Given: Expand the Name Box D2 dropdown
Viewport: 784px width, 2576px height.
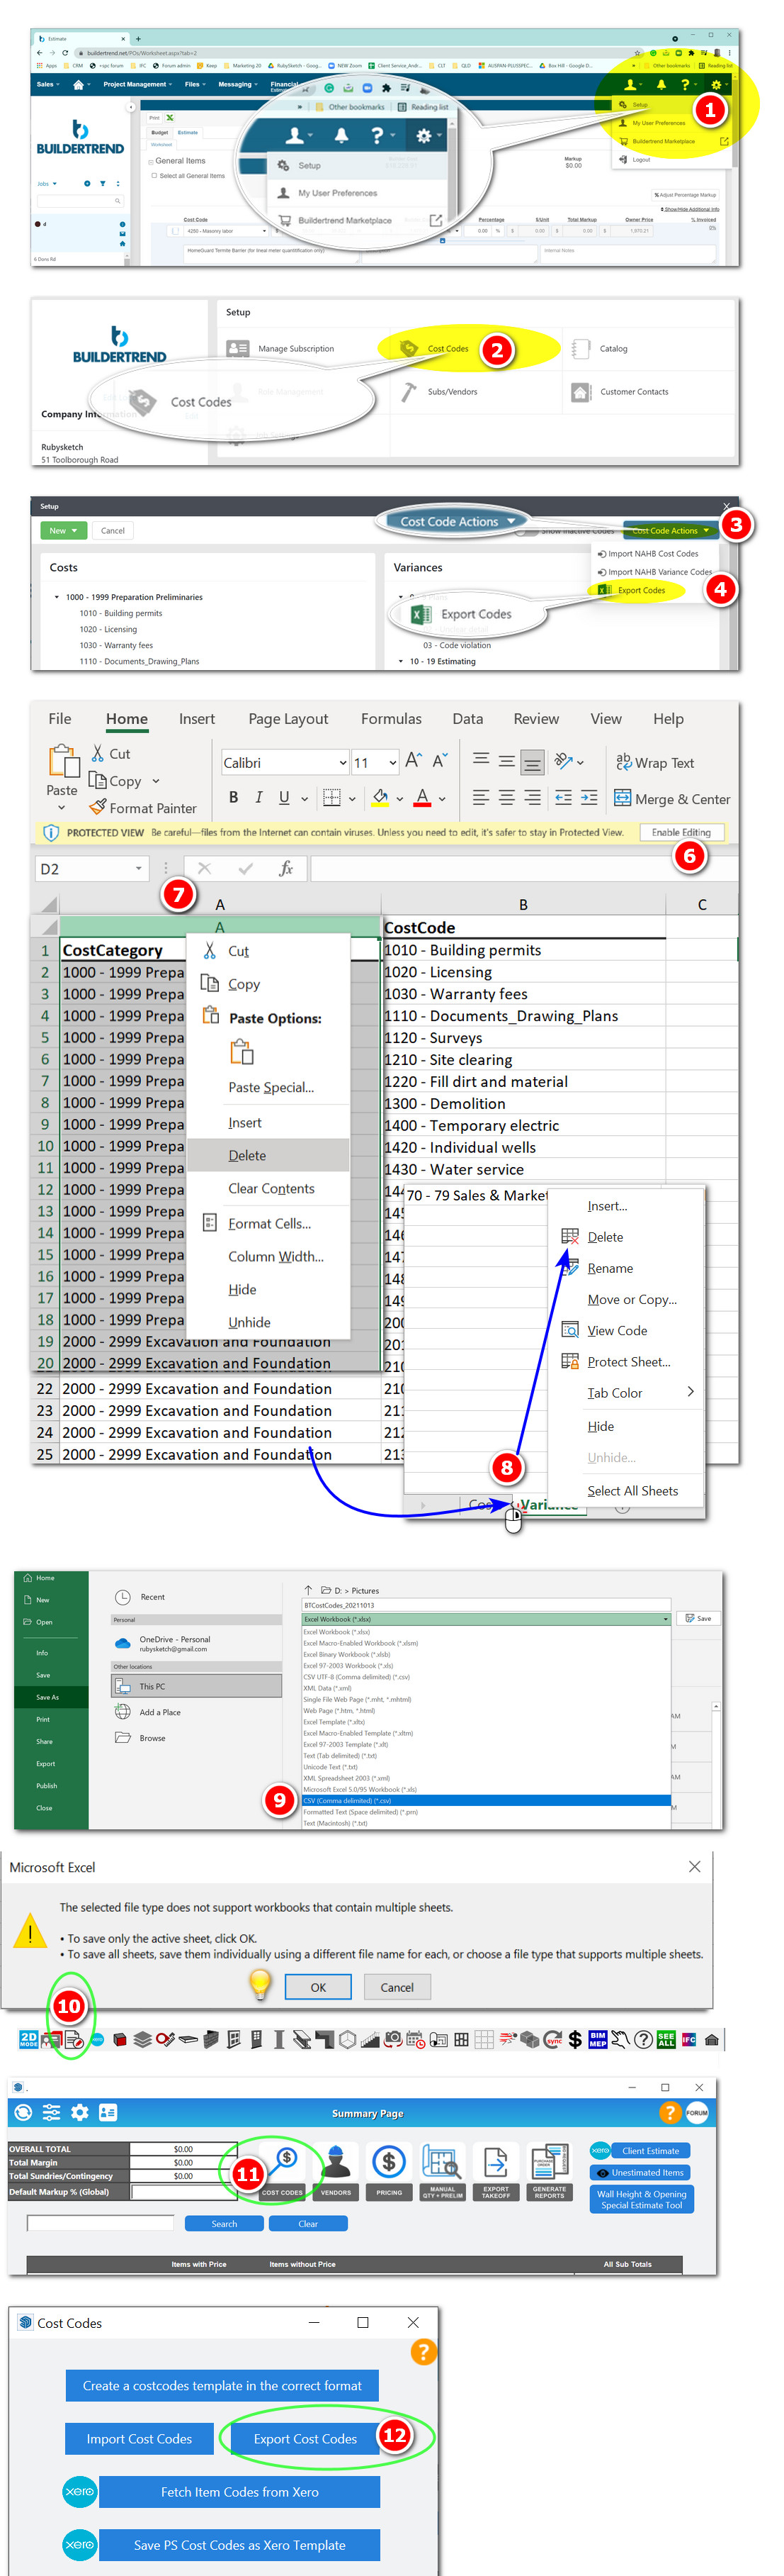Looking at the screenshot, I should coord(139,868).
